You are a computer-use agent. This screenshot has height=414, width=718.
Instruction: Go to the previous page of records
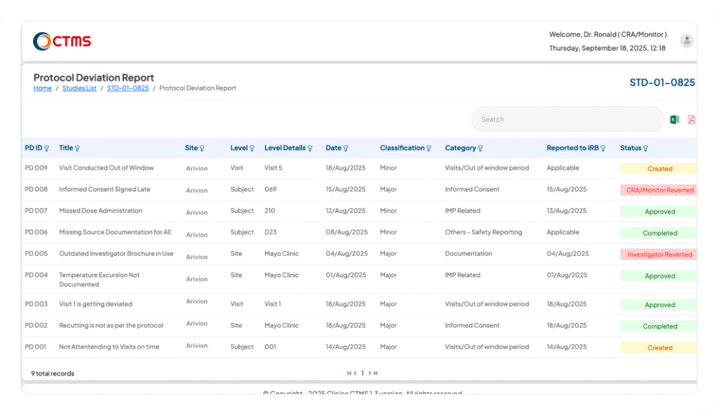coord(355,373)
